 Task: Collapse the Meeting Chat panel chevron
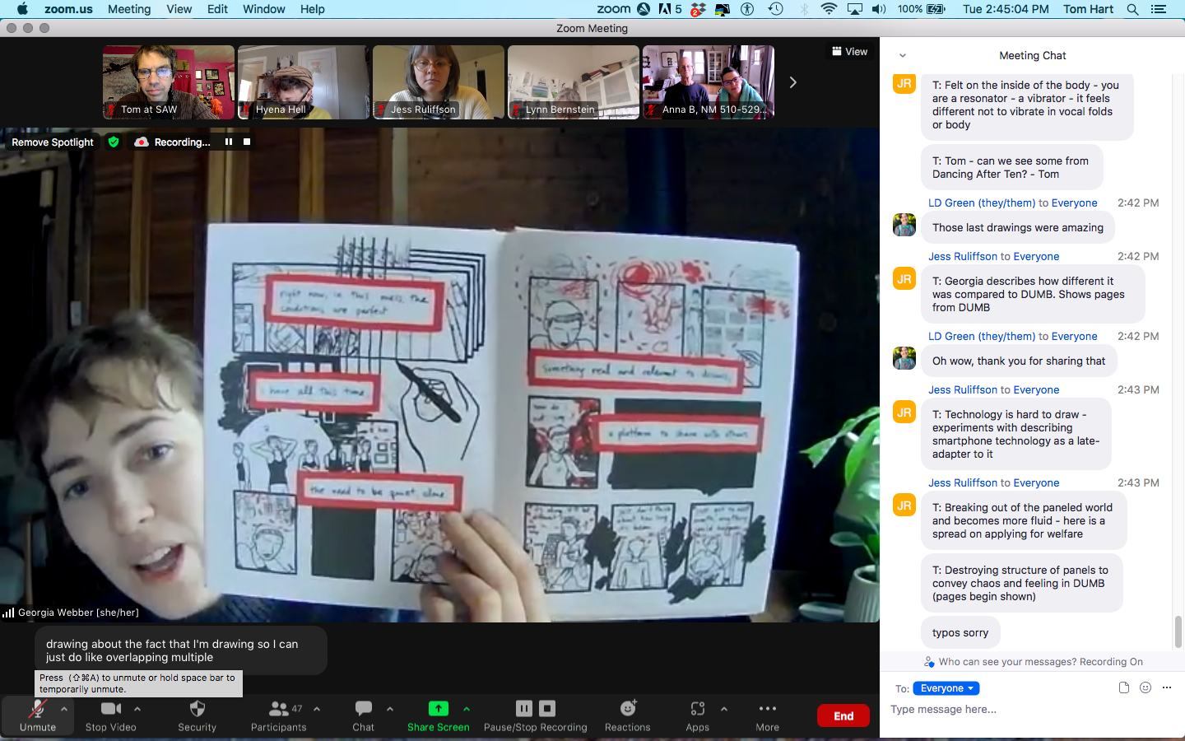[903, 56]
